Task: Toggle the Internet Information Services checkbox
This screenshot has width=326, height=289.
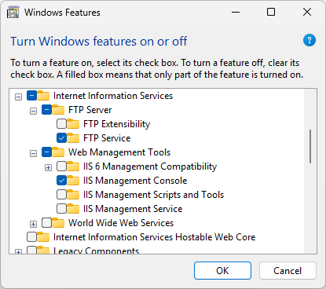Action: [x=31, y=96]
